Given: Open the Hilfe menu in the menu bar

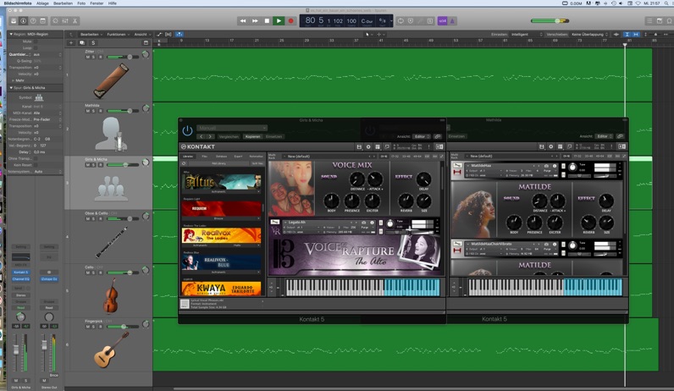Looking at the screenshot, I should 112,3.
